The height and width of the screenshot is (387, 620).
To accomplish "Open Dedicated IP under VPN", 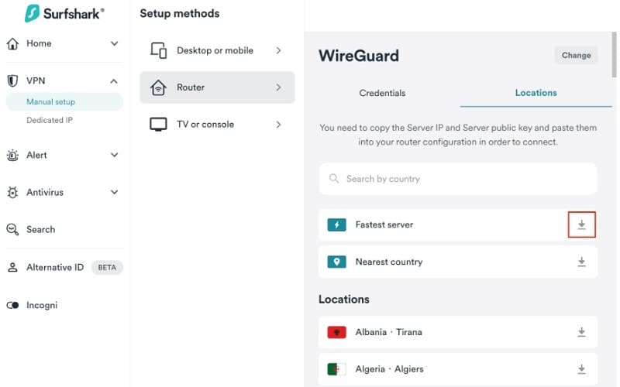I will coord(50,120).
